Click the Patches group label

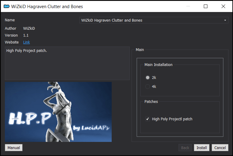(x=151, y=102)
